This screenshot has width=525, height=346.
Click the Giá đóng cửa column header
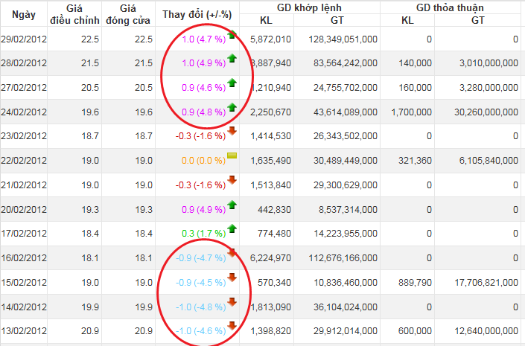tap(128, 14)
